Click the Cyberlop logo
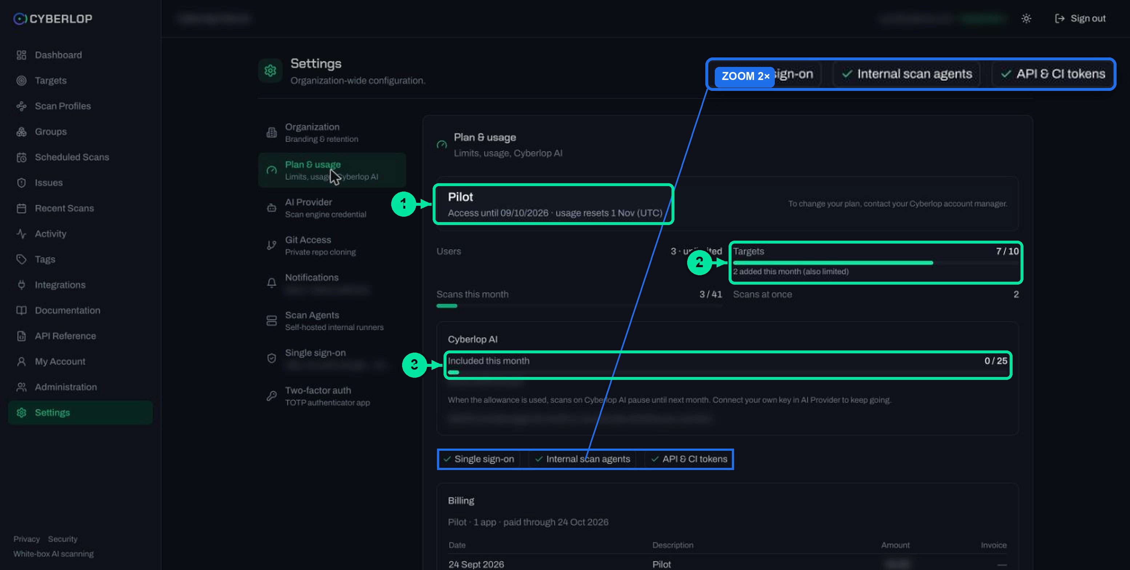1130x570 pixels. 53,19
